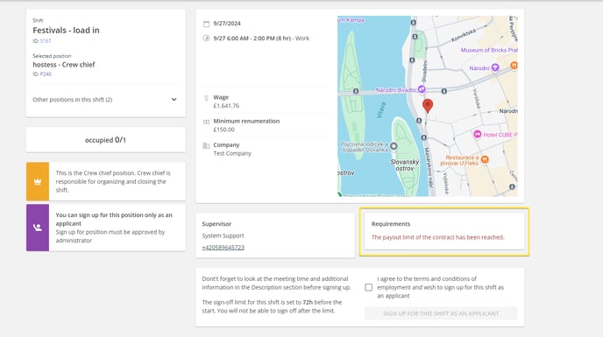The width and height of the screenshot is (603, 337).
Task: Select the payout limit reached requirement message
Action: pos(437,237)
